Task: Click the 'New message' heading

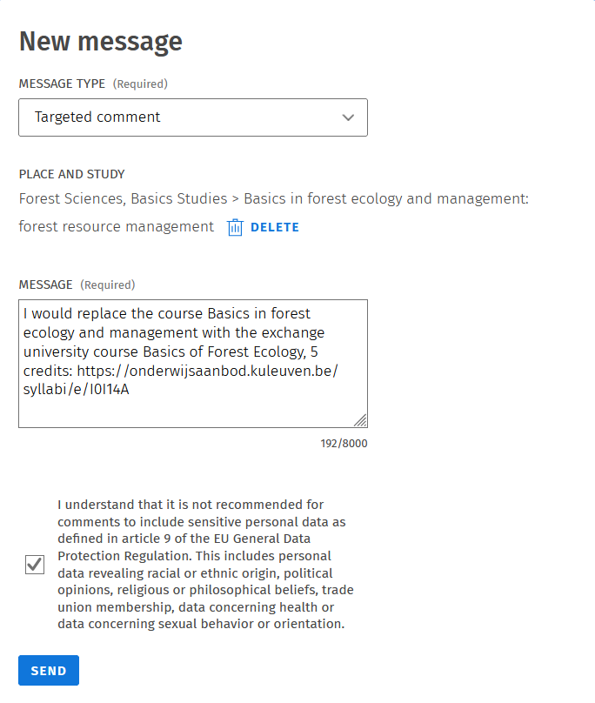Action: click(101, 41)
